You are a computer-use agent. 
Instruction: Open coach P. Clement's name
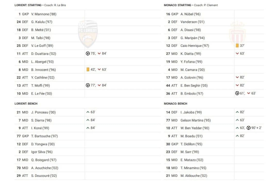[211, 5]
